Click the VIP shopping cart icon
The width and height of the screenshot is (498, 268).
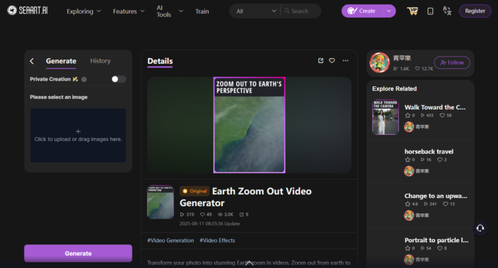coord(412,11)
